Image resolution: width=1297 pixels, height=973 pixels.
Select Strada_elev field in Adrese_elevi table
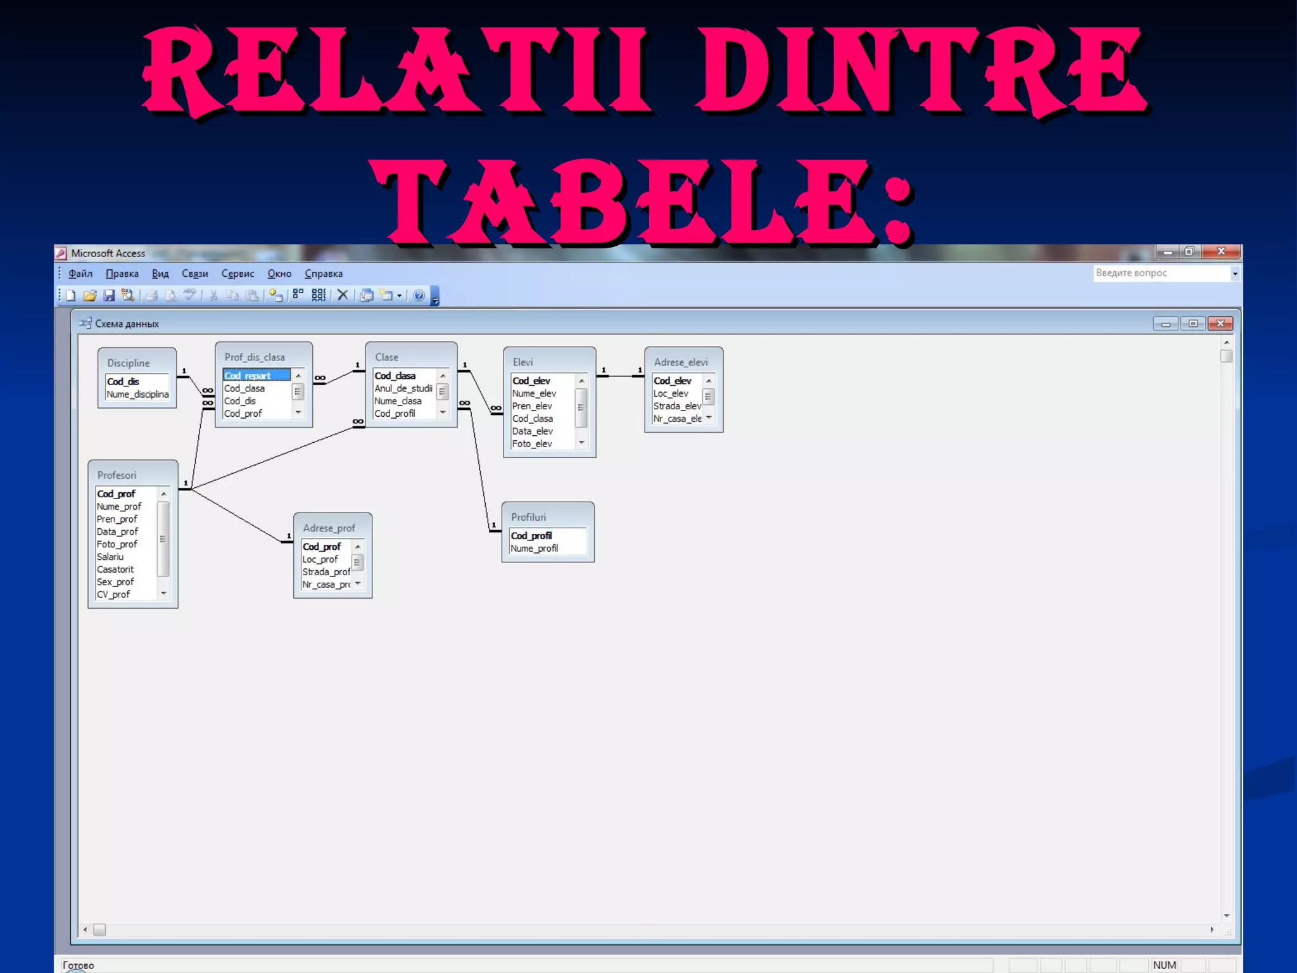[x=677, y=406]
